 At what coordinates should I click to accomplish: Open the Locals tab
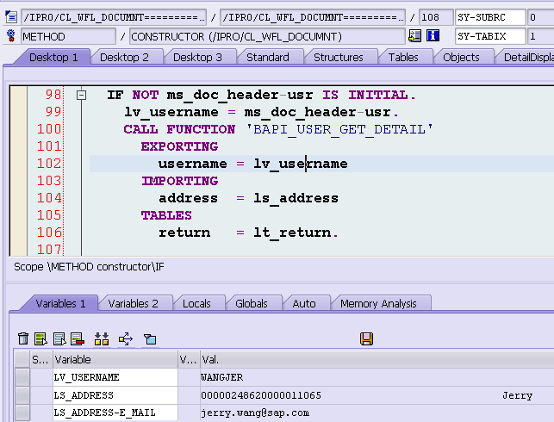click(196, 303)
